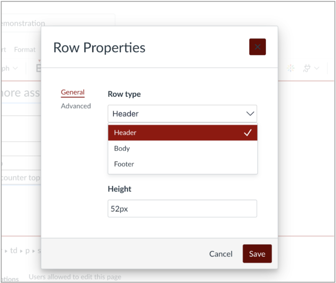This screenshot has width=336, height=283.
Task: Open the Format menu
Action: (x=25, y=49)
